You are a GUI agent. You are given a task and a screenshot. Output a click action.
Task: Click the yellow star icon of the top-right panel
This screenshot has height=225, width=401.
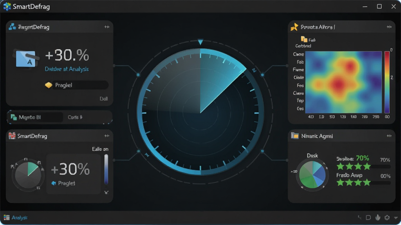[294, 27]
